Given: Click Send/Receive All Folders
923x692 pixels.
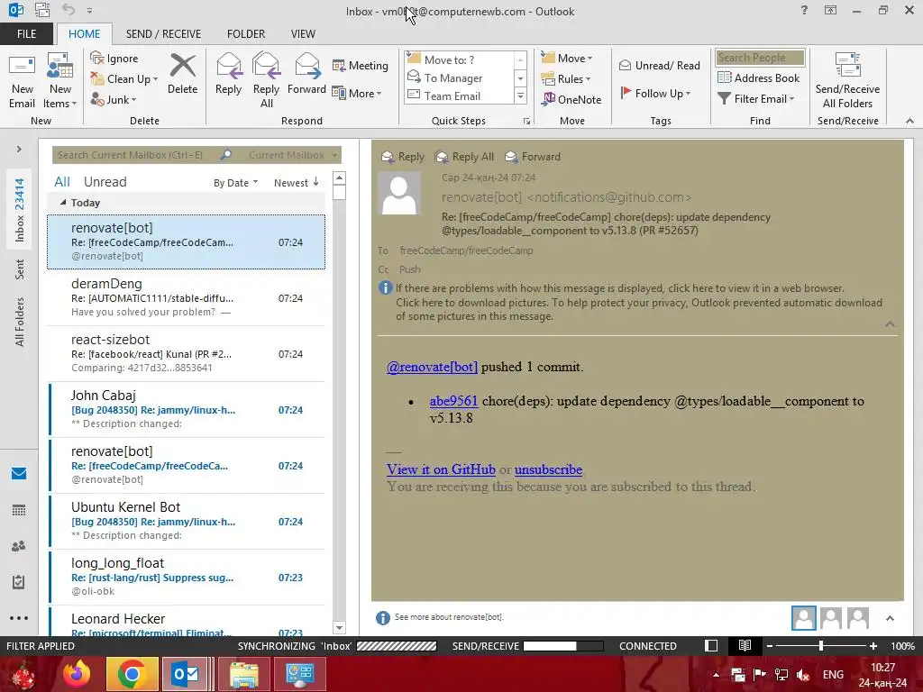Looking at the screenshot, I should 847,80.
